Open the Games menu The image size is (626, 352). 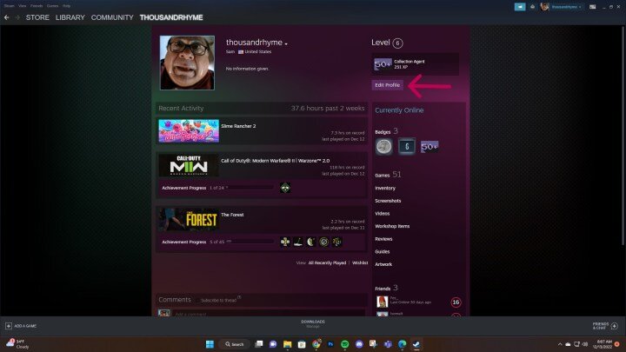pyautogui.click(x=52, y=6)
